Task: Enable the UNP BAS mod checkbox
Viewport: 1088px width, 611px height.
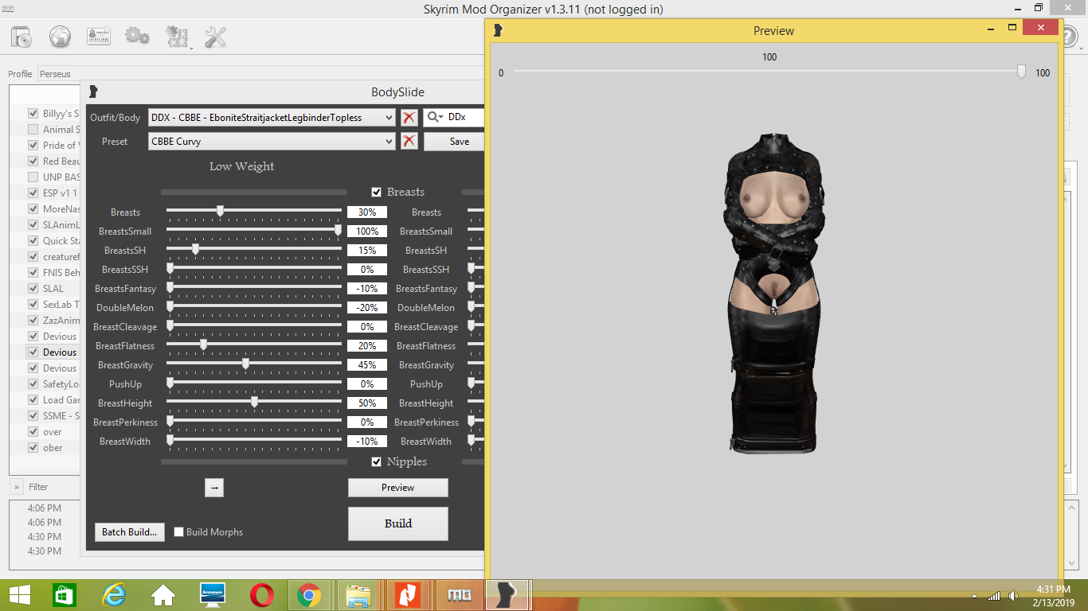Action: [x=33, y=177]
